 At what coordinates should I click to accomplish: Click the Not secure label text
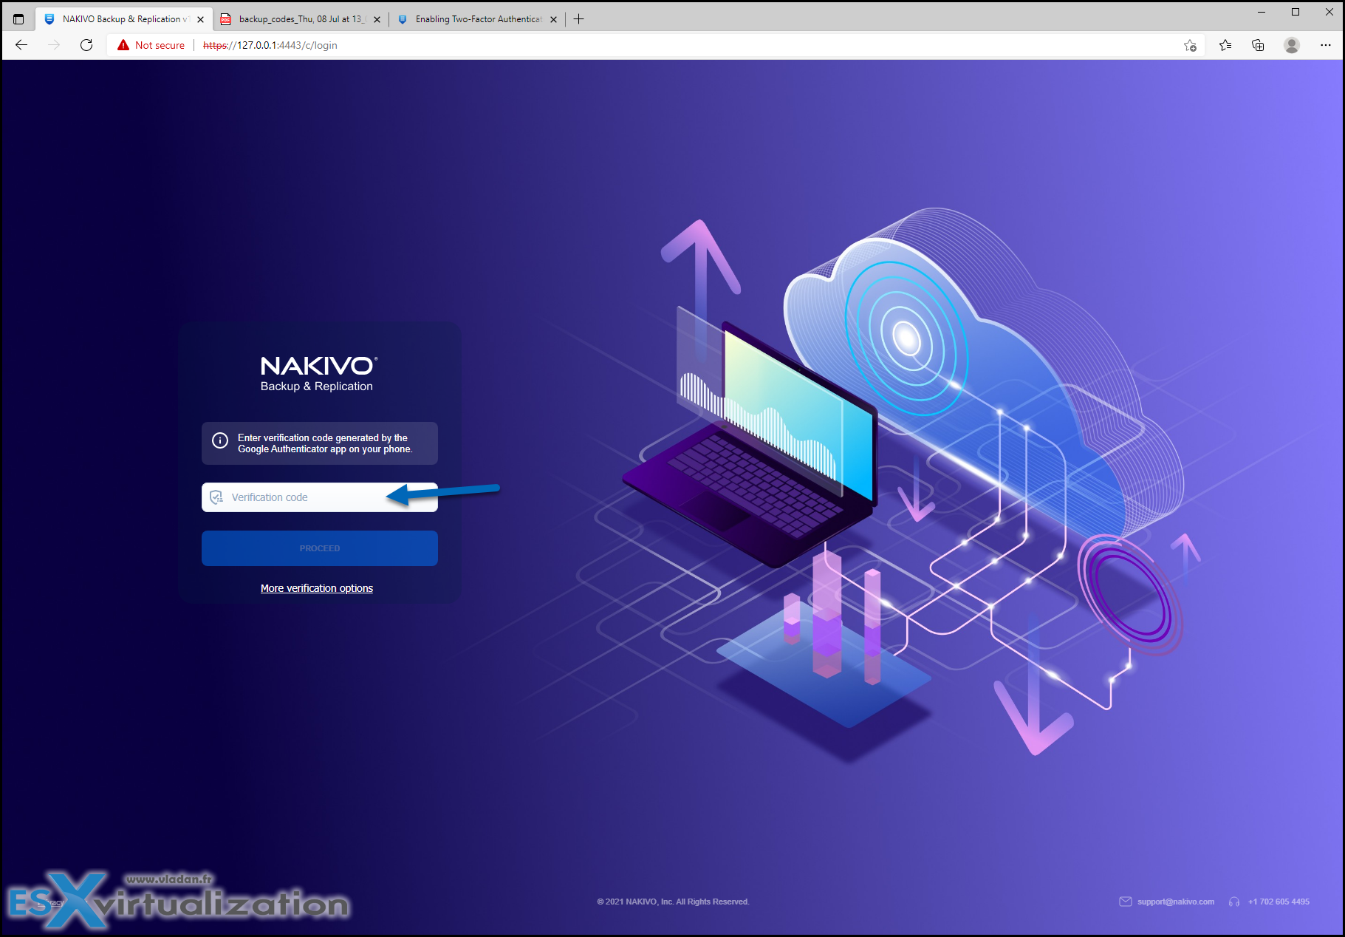[x=160, y=45]
